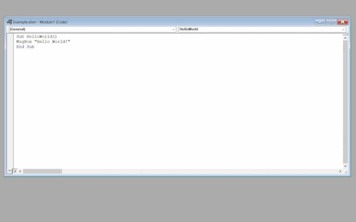356x222 pixels.
Task: Click the vertical scroll-up arrow
Action: [345, 37]
